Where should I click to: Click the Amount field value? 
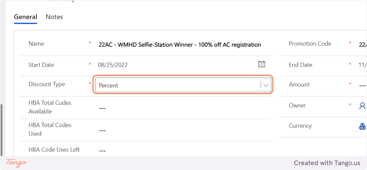pyautogui.click(x=362, y=85)
